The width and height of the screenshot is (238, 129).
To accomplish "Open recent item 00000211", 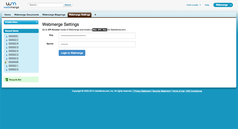I will [13, 65].
